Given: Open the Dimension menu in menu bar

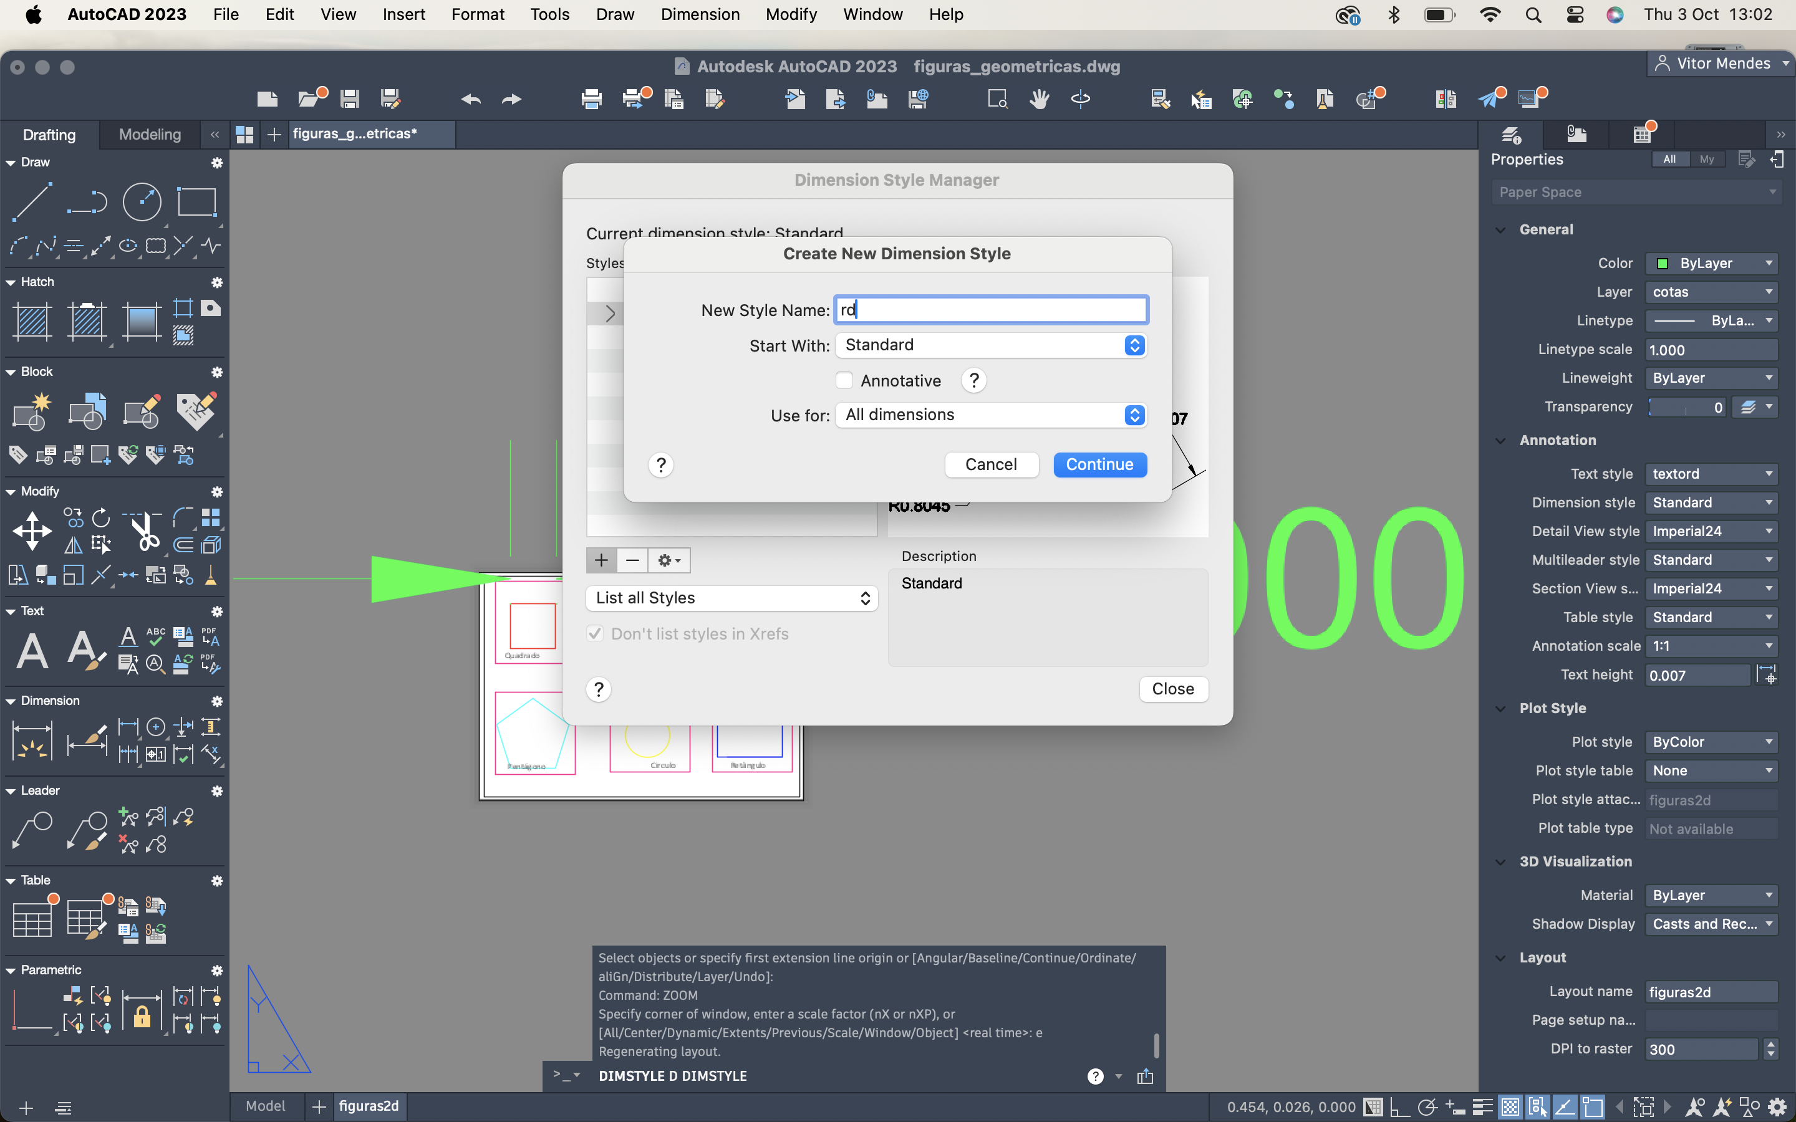Looking at the screenshot, I should pos(700,14).
